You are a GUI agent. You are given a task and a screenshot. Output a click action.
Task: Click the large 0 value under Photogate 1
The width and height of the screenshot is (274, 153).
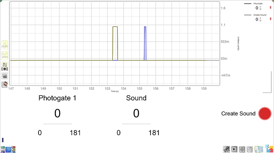[x=57, y=113]
